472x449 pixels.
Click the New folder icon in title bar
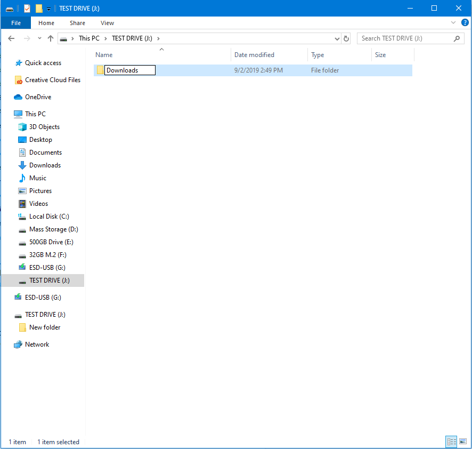click(39, 9)
